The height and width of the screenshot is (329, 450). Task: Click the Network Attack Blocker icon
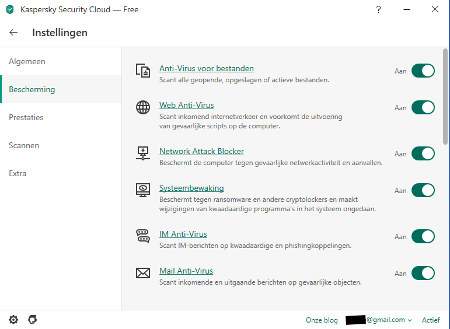point(143,153)
